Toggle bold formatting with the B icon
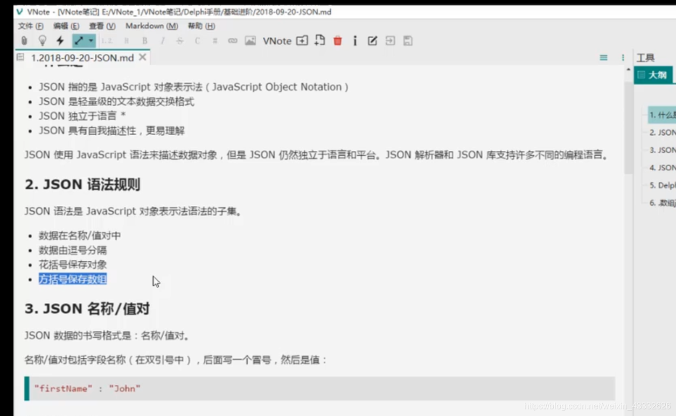676x416 pixels. (x=144, y=40)
